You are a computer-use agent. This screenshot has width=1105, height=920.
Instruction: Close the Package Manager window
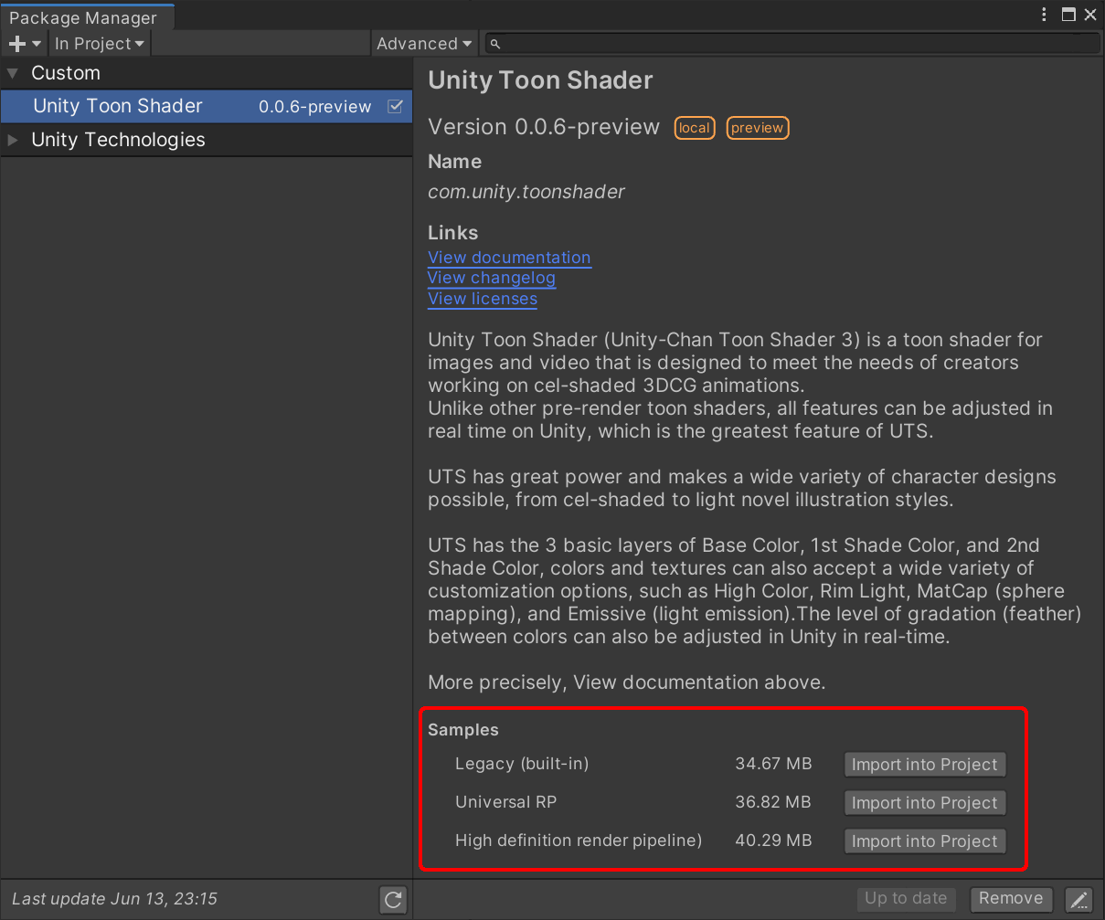(x=1090, y=15)
